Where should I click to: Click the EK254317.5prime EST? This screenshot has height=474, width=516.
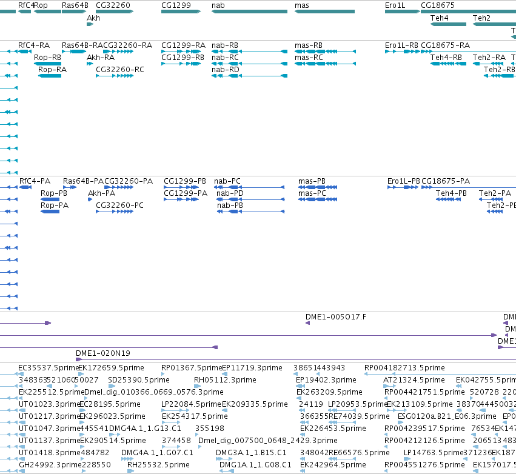click(171, 422)
